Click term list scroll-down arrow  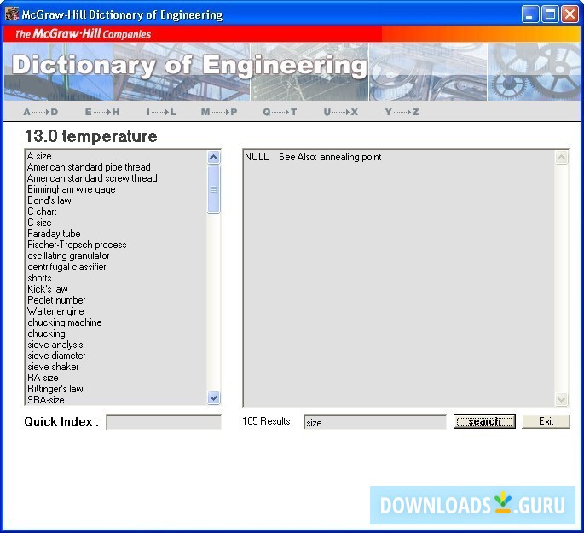point(213,397)
